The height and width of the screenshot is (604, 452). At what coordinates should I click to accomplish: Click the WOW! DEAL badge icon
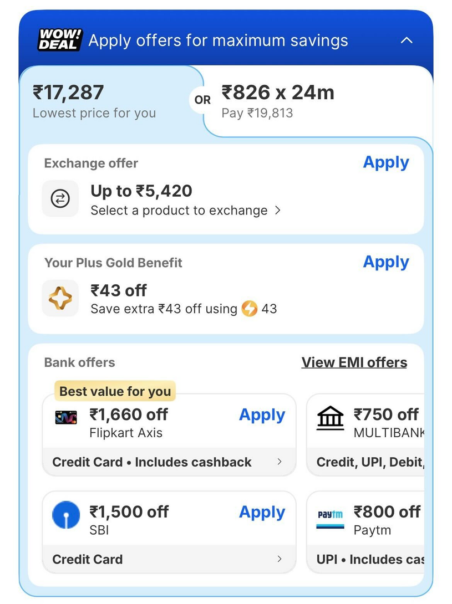tap(60, 40)
